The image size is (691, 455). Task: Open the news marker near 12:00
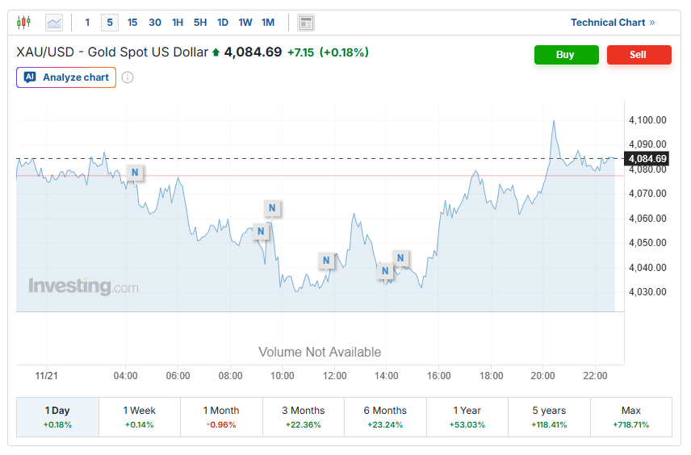tap(325, 261)
